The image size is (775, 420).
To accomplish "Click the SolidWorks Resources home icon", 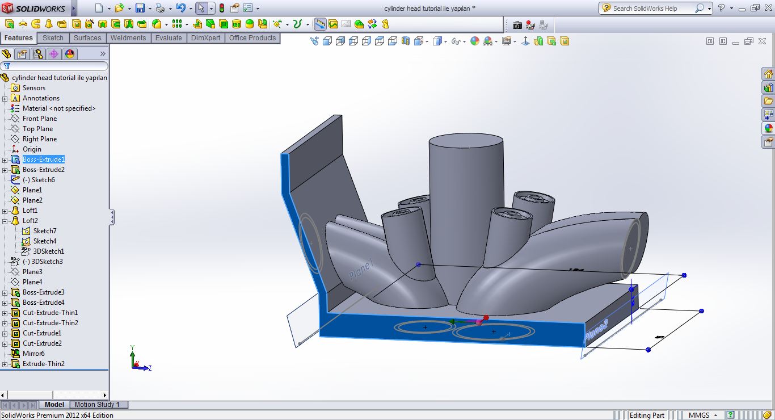I will [x=768, y=74].
